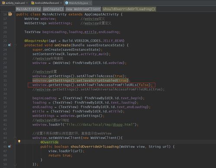Click the activity_main.xml tab file icon
The height and width of the screenshot is (168, 216).
(x=3, y=3)
